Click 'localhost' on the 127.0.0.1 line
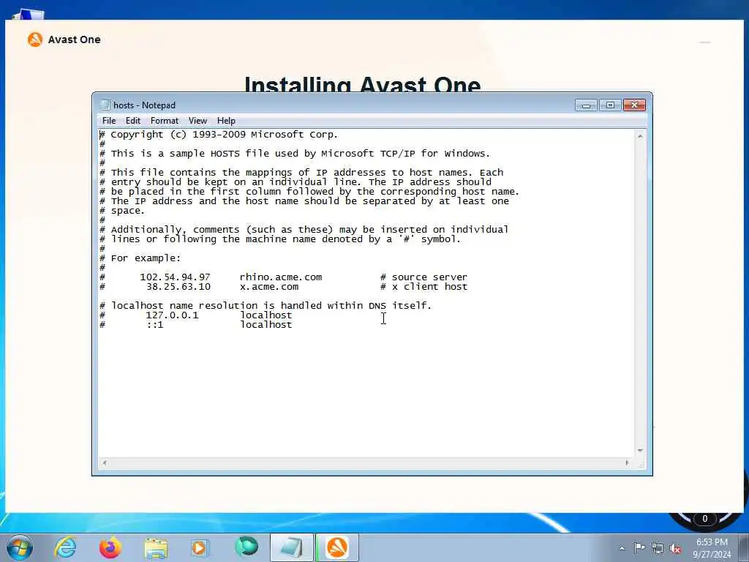The height and width of the screenshot is (562, 749). tap(266, 315)
